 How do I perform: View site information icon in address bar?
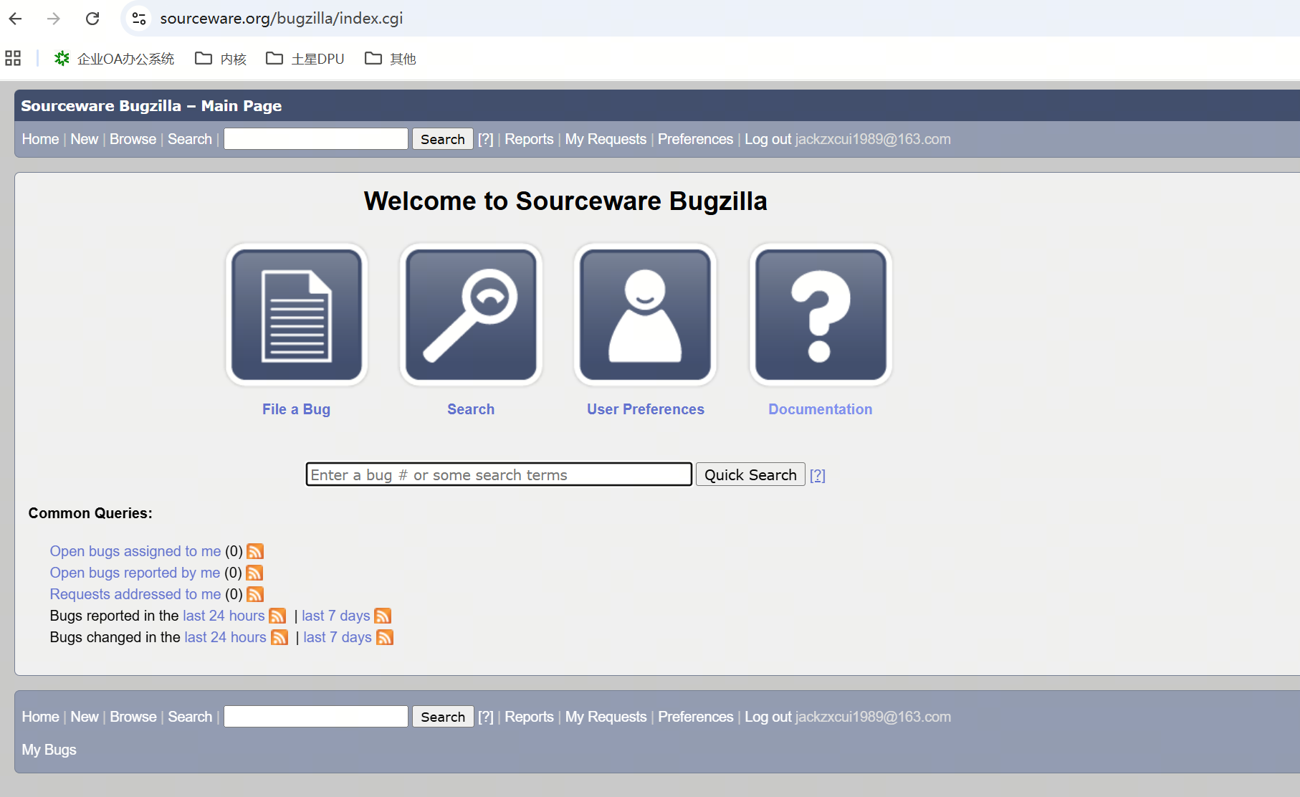(139, 19)
